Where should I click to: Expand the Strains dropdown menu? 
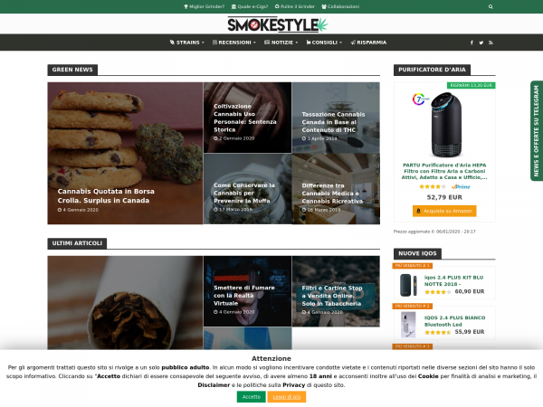pos(187,43)
